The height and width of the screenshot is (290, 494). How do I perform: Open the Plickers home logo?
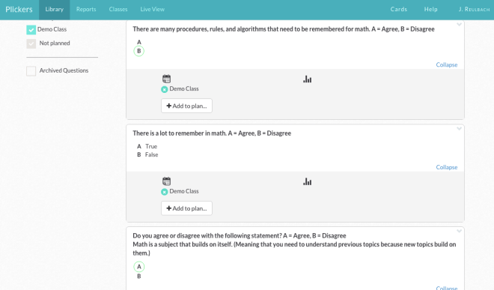point(19,10)
